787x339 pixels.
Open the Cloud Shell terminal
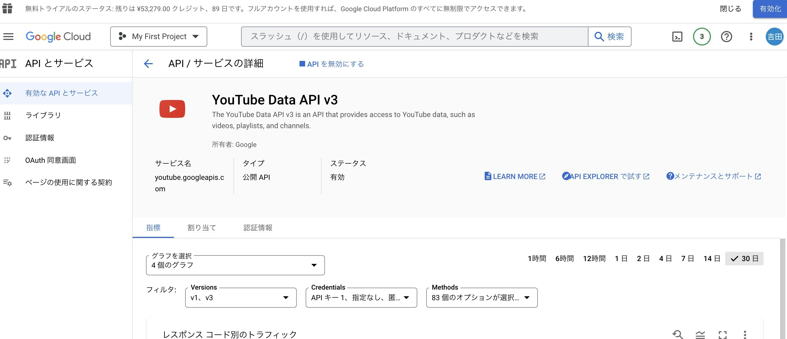click(x=677, y=36)
